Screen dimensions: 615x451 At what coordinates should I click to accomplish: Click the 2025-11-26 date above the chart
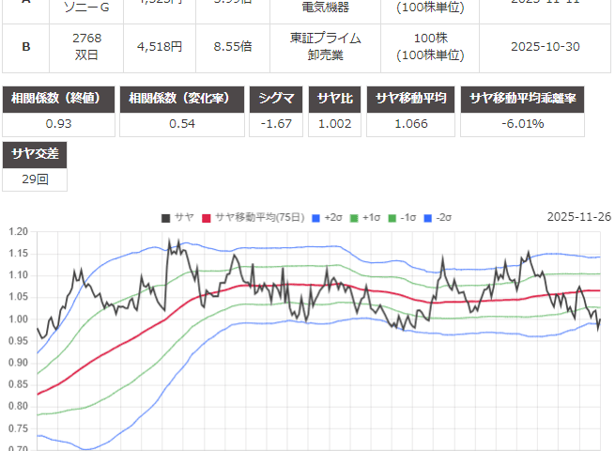[x=578, y=217]
